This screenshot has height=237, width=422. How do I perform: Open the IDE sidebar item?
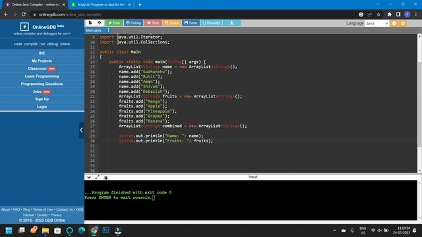(x=42, y=53)
